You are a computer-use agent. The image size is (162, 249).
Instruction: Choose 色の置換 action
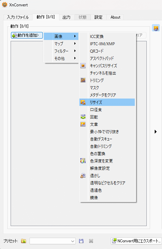(107, 153)
